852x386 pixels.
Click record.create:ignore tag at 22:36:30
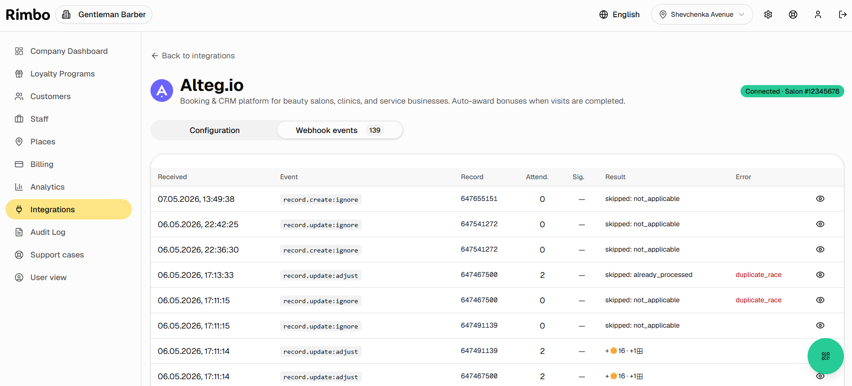[321, 250]
